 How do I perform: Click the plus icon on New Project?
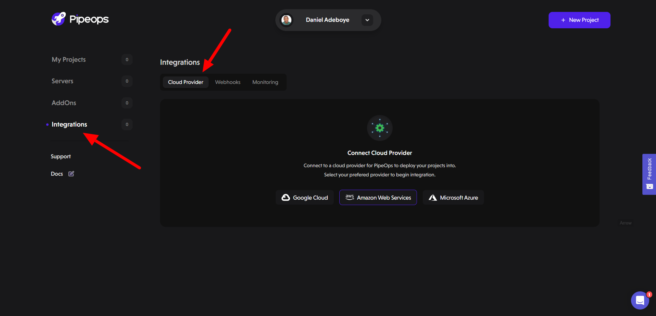pos(563,20)
